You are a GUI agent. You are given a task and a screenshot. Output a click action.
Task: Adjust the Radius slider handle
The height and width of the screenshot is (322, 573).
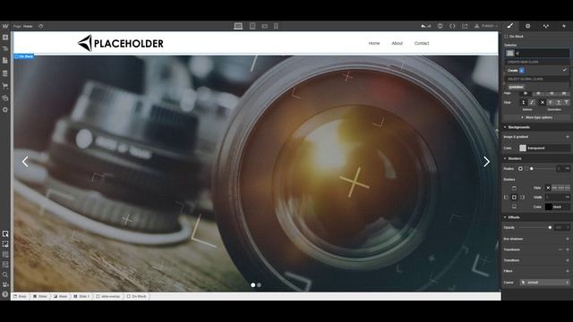(532, 169)
